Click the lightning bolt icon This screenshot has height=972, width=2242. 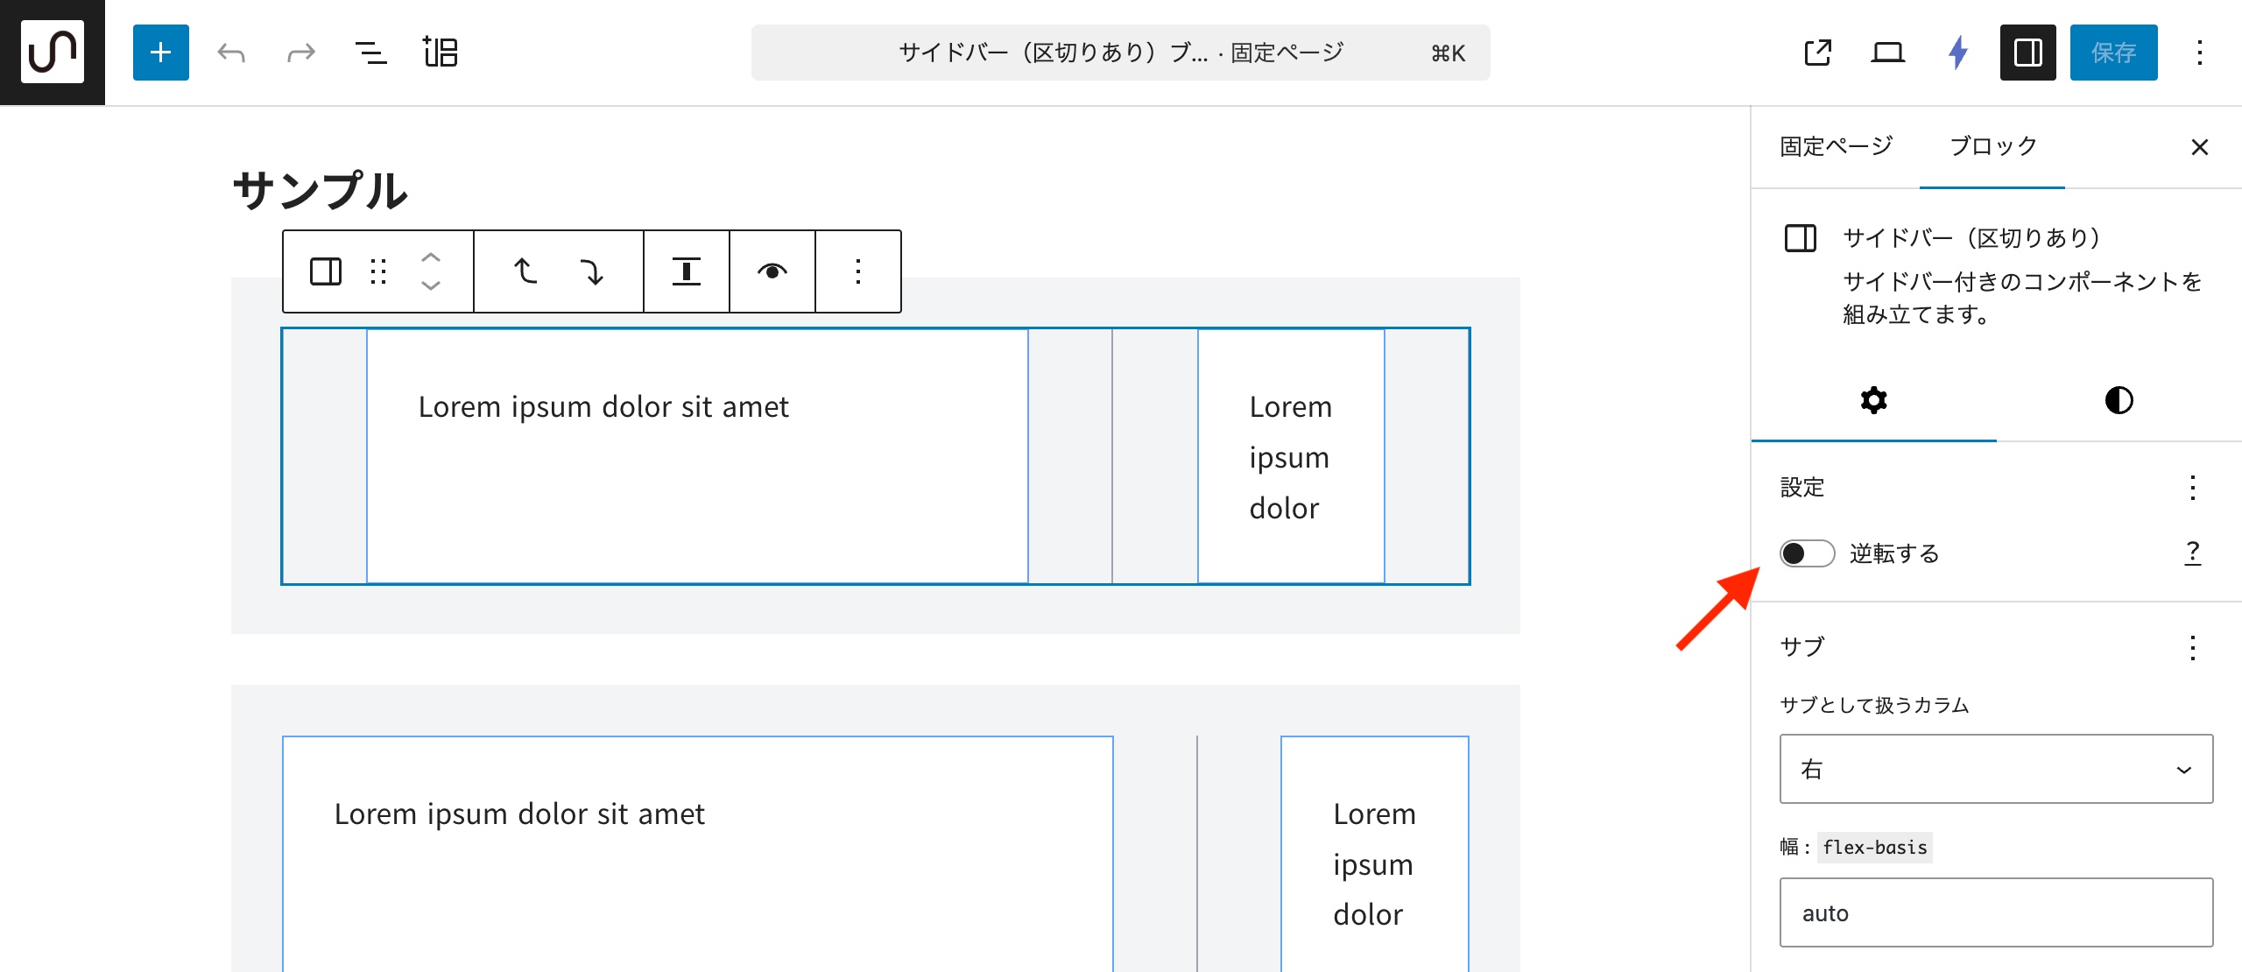pos(1958,53)
